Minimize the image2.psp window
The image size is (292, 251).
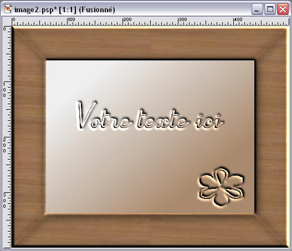click(257, 9)
